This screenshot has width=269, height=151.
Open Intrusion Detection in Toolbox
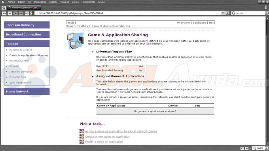(x=21, y=72)
